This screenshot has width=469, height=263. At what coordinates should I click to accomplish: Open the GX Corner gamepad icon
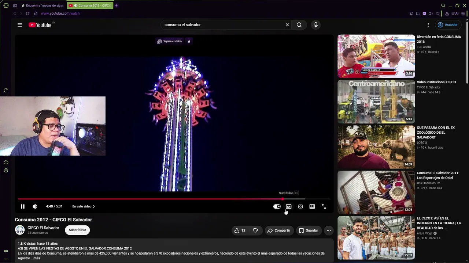pos(15,5)
